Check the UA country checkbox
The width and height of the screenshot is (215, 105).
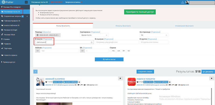click(116, 51)
